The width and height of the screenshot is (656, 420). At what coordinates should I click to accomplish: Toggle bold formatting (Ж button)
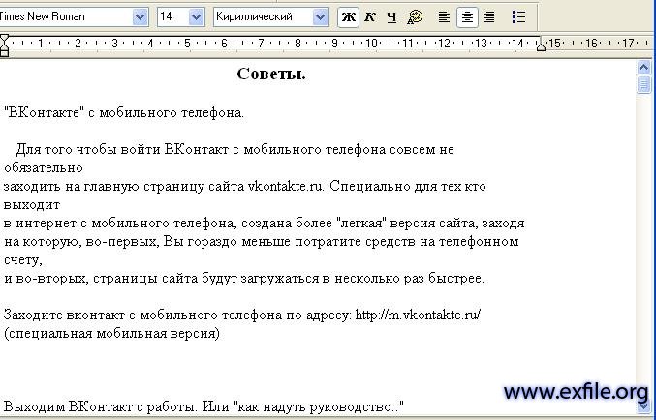click(x=348, y=17)
